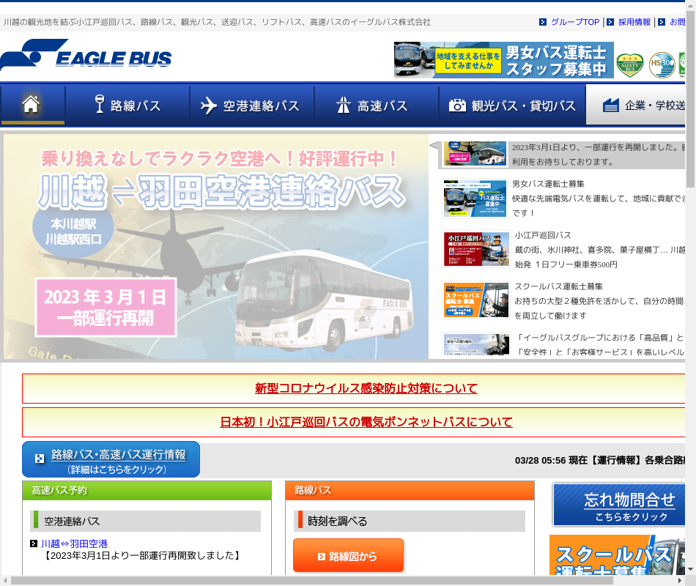Click the green heart Safety Bus badge
Viewport: 696px width, 586px height.
630,65
